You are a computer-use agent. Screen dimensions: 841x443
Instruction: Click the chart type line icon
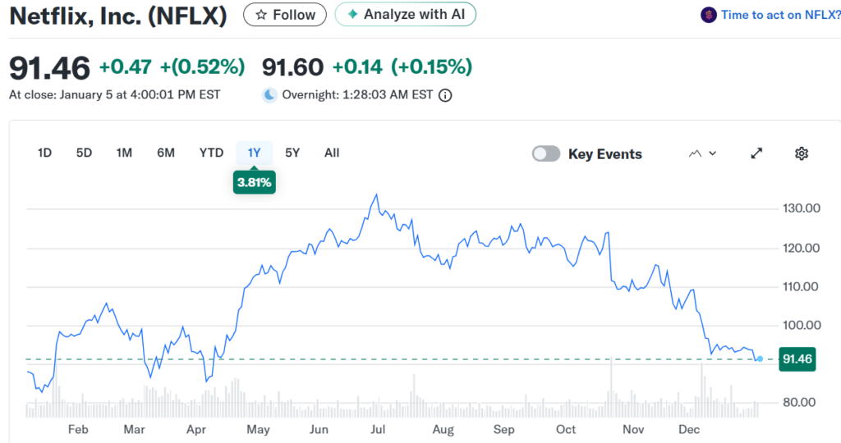(695, 153)
